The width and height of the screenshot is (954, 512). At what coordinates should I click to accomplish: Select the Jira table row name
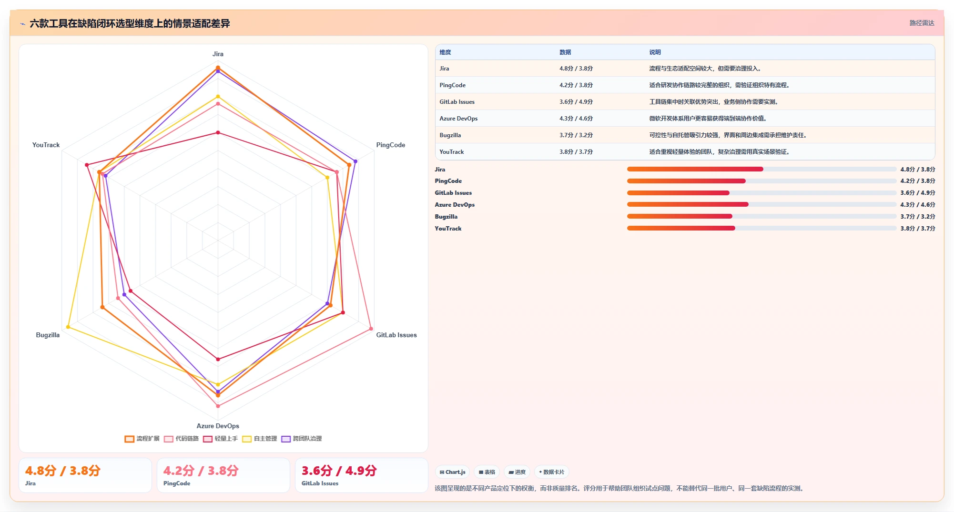coord(444,69)
